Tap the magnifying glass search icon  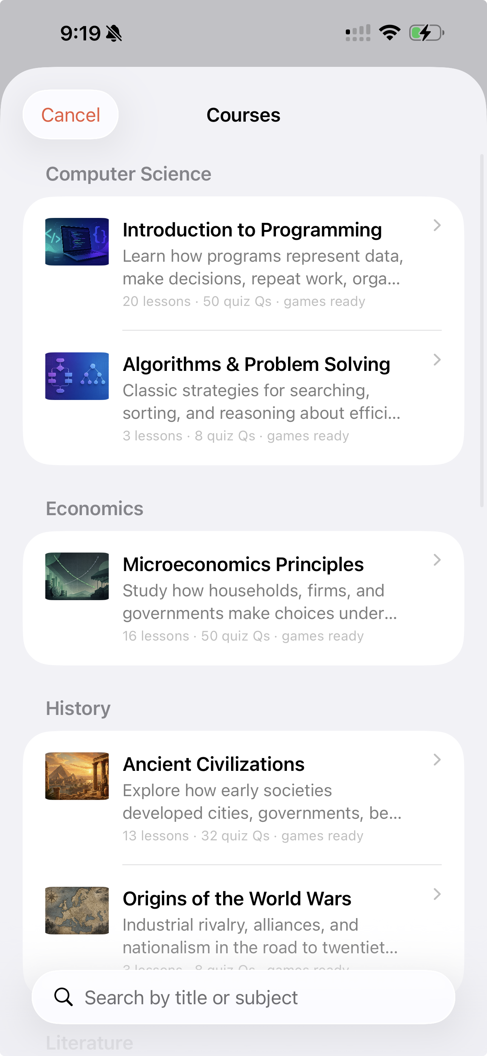point(63,997)
